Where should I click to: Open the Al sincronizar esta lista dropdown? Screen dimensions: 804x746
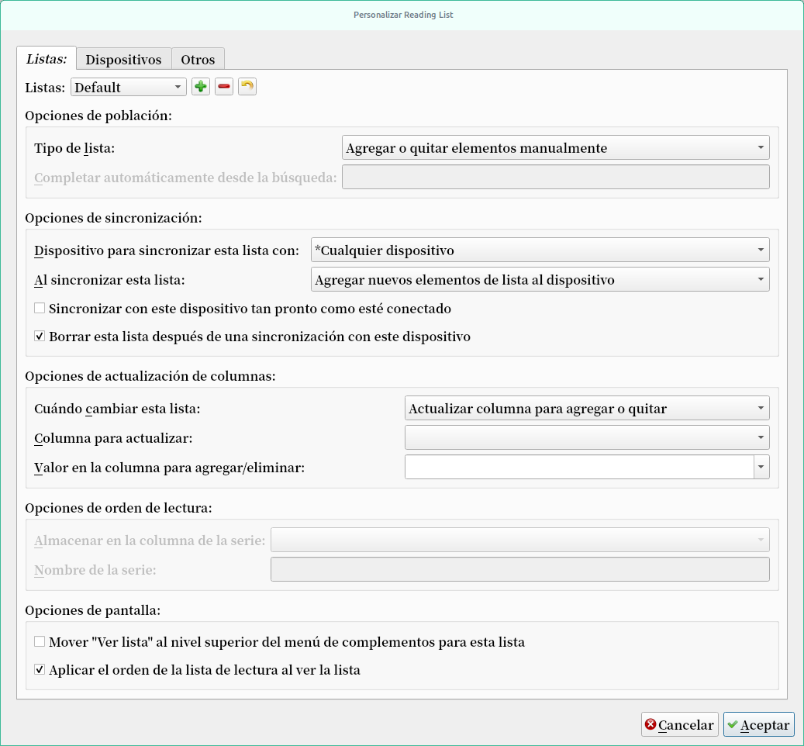540,280
